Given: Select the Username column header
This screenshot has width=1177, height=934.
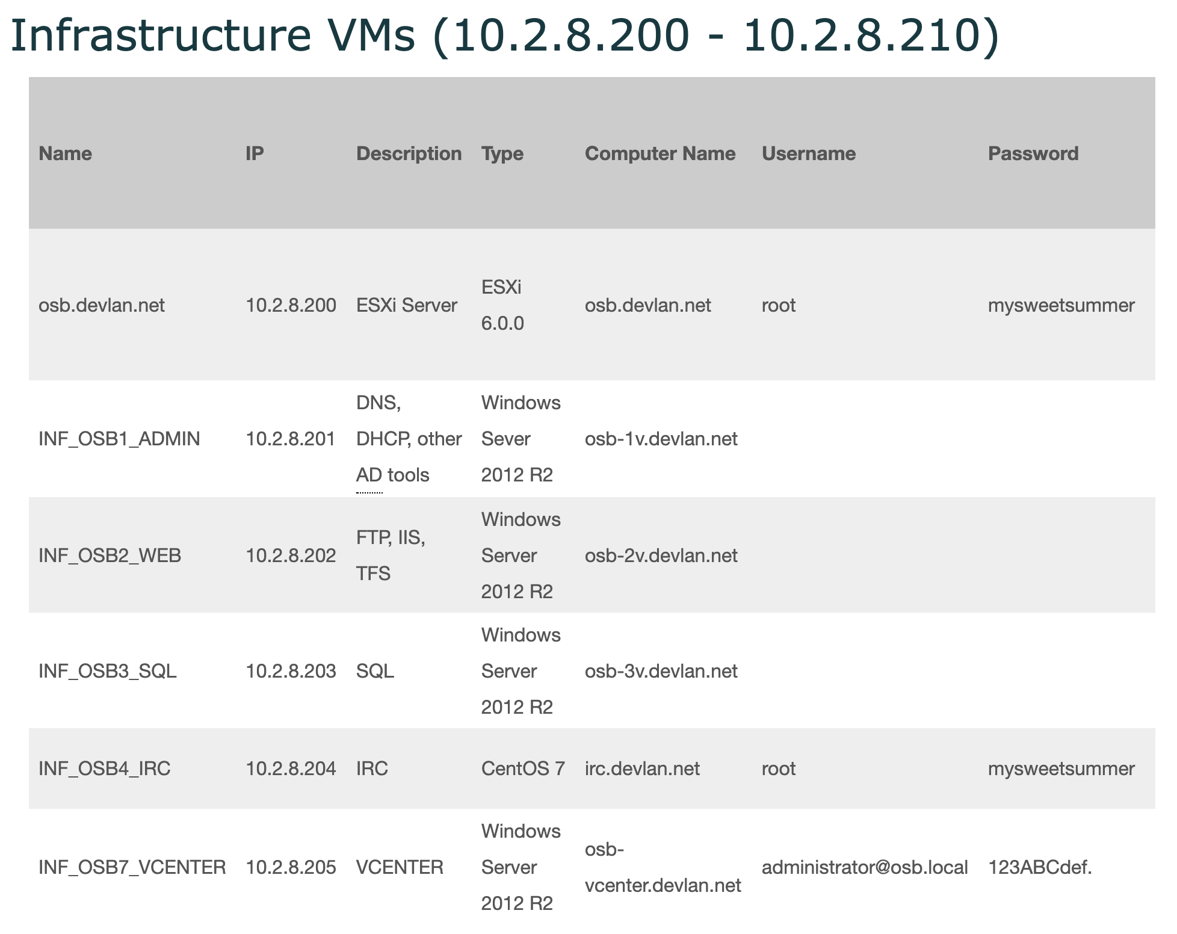Looking at the screenshot, I should pyautogui.click(x=809, y=153).
